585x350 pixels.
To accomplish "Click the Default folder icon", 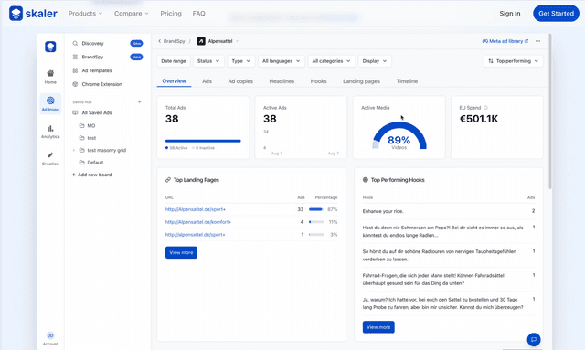I will coord(81,163).
